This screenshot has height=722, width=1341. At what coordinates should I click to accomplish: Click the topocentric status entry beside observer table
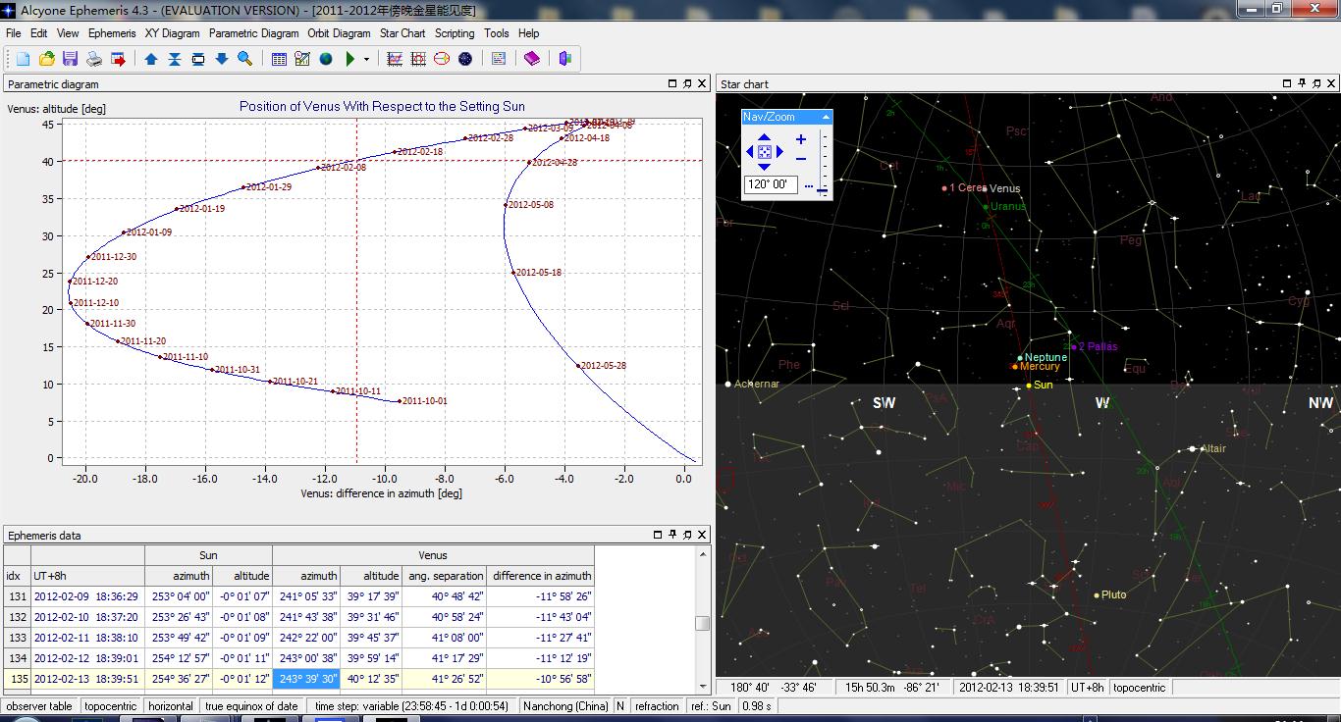coord(111,706)
